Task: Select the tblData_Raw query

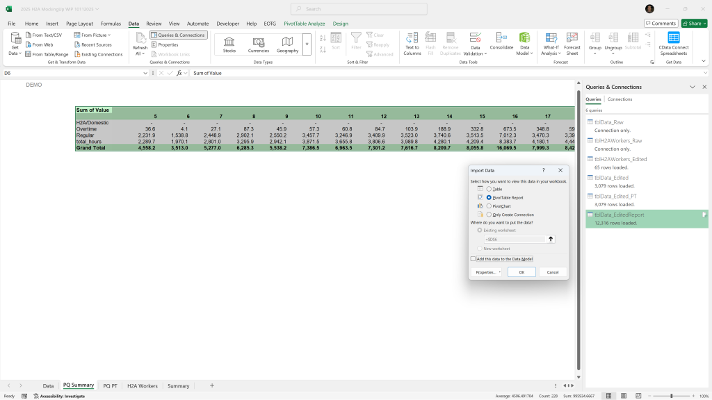Action: 646,126
